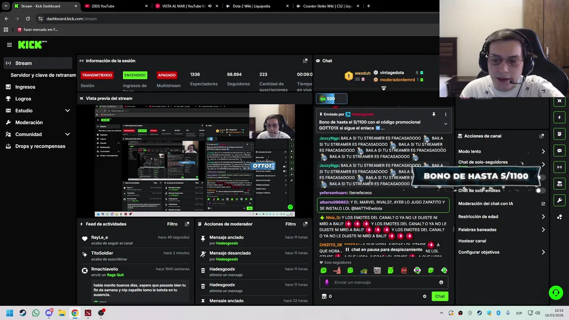Pop out the Feed de actividades panel
The image size is (569, 320).
pos(187,224)
